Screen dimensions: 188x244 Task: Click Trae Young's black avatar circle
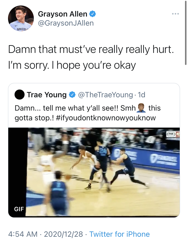click(20, 95)
